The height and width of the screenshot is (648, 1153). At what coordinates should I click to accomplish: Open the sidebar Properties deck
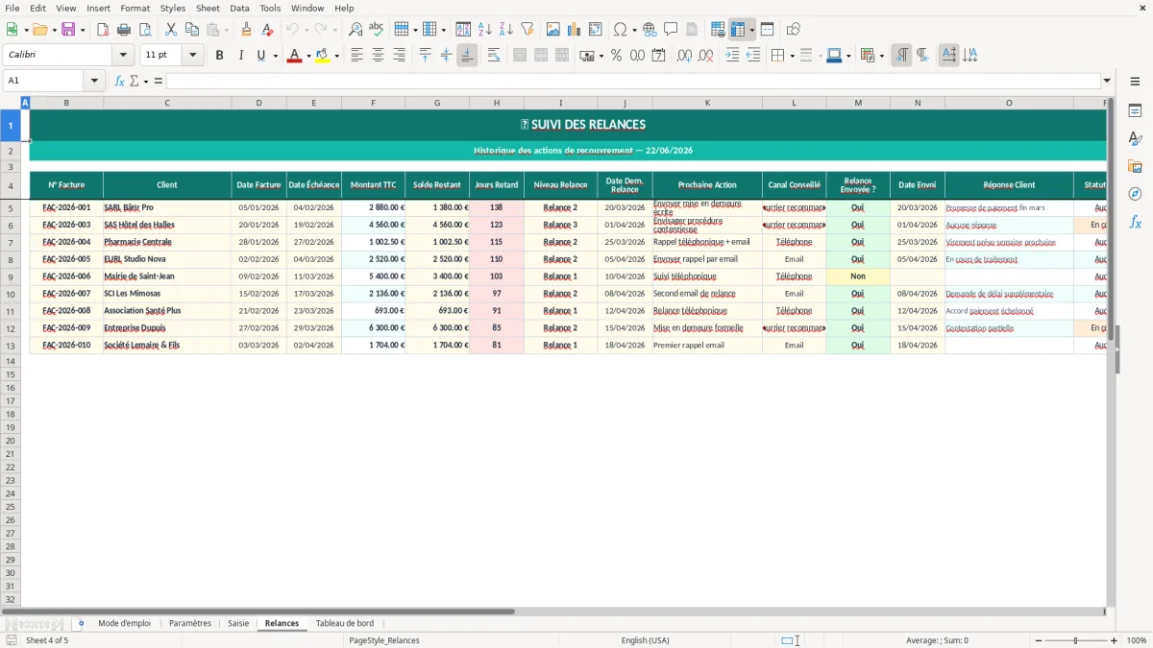click(x=1135, y=111)
